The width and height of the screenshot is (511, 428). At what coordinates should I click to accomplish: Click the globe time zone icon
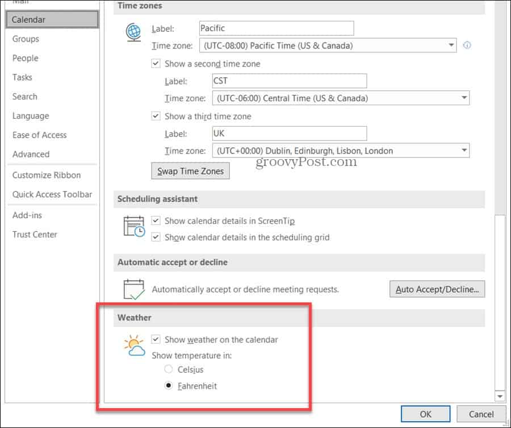pos(133,32)
